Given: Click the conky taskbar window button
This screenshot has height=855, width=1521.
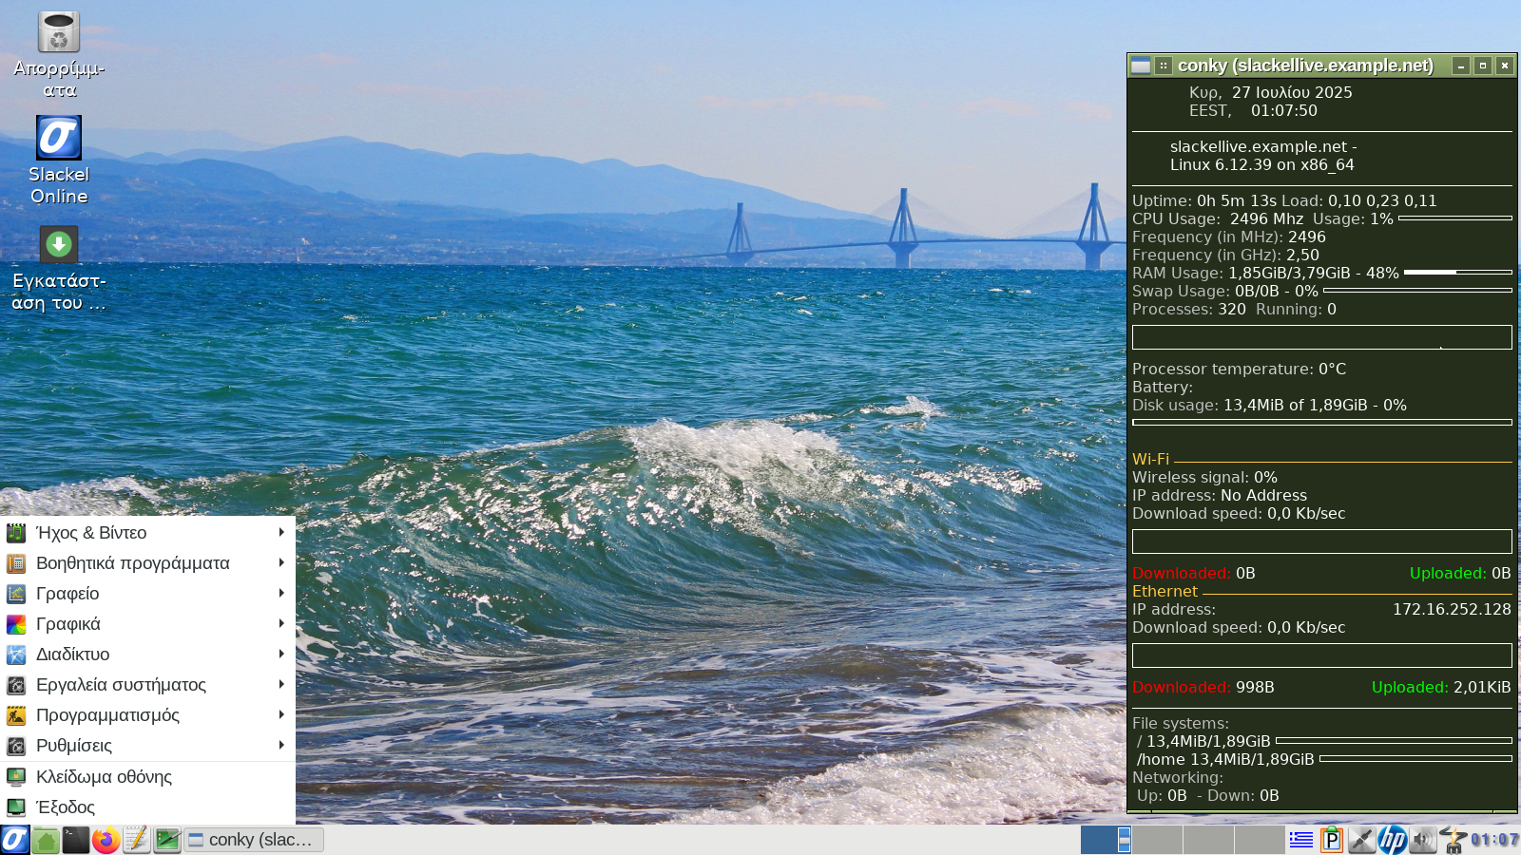Looking at the screenshot, I should click(253, 840).
